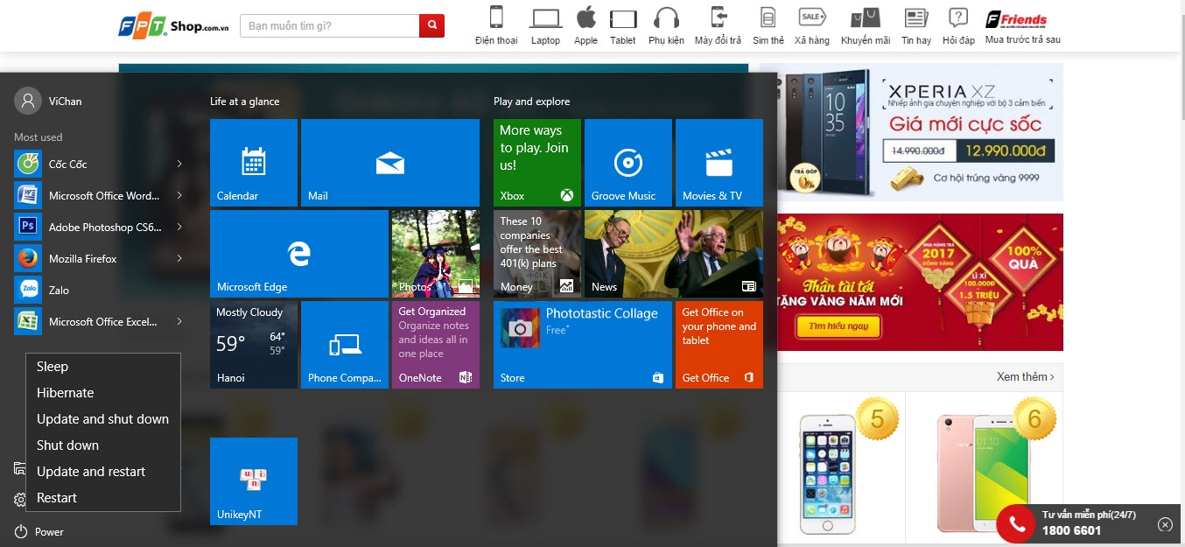This screenshot has height=547, width=1185.
Task: Open Phone Companion tile
Action: [345, 345]
